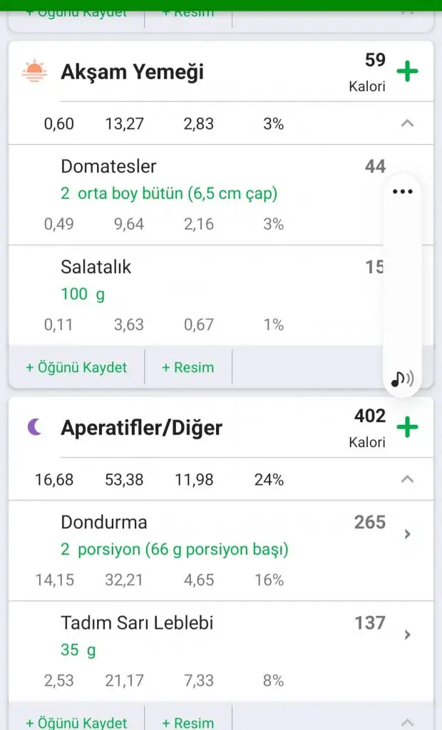This screenshot has width=442, height=730.
Task: Edit Domatesler serving size text
Action: (x=169, y=193)
